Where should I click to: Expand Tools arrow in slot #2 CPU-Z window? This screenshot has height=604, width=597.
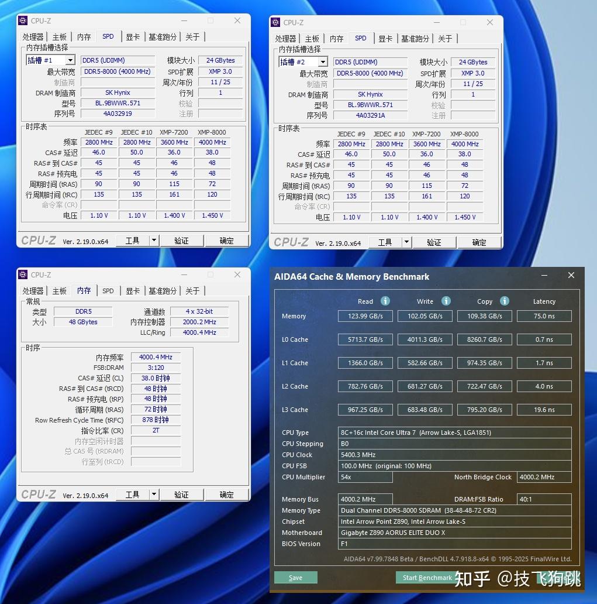click(406, 242)
